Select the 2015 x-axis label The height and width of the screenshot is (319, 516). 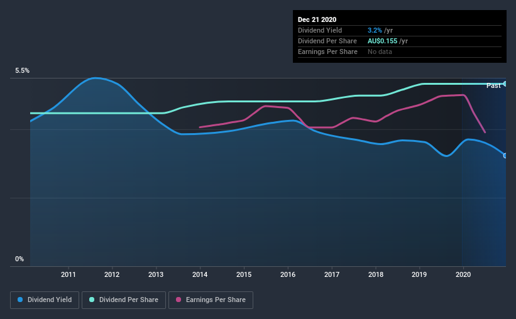[x=244, y=274]
